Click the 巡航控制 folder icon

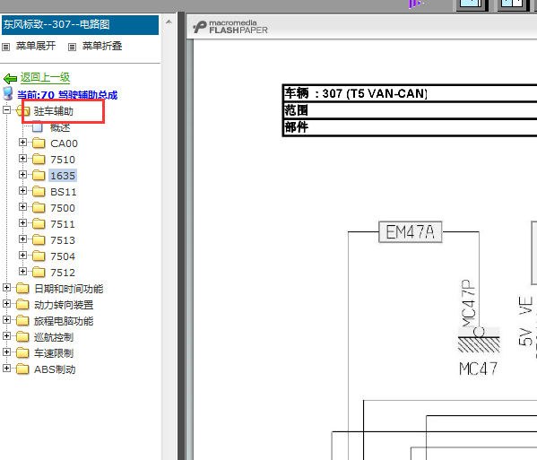22,336
